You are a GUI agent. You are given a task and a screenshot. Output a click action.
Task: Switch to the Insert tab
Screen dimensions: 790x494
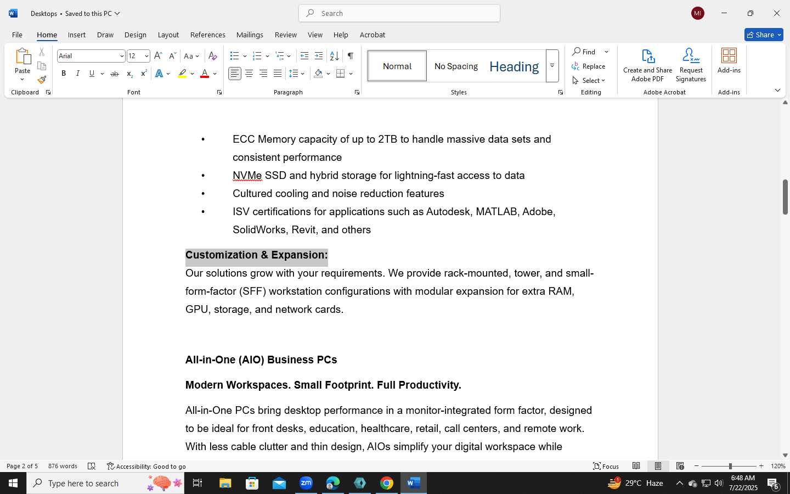coord(77,35)
